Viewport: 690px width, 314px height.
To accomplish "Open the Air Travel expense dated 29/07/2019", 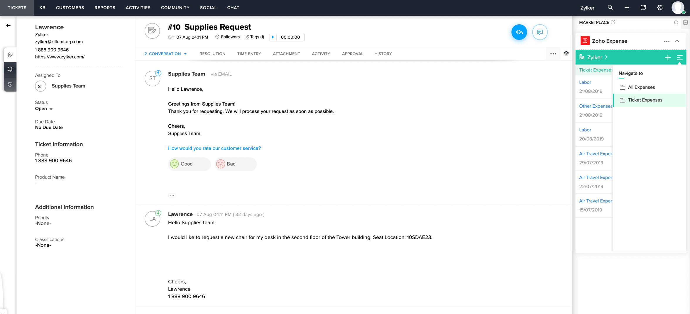I will tap(596, 154).
